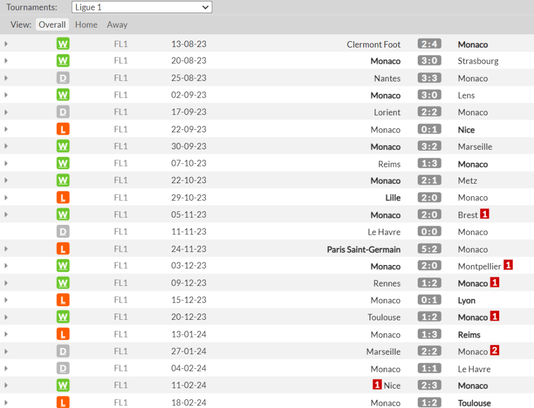This screenshot has width=534, height=408.
Task: Click Montpellier's red card indicator
Action: [508, 265]
